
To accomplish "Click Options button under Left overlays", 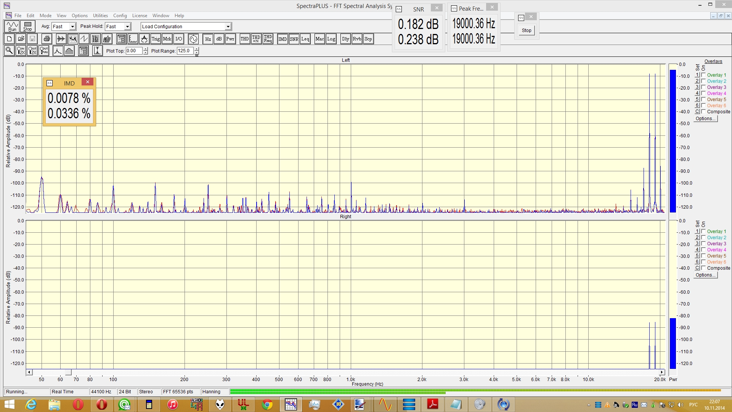I will (705, 119).
